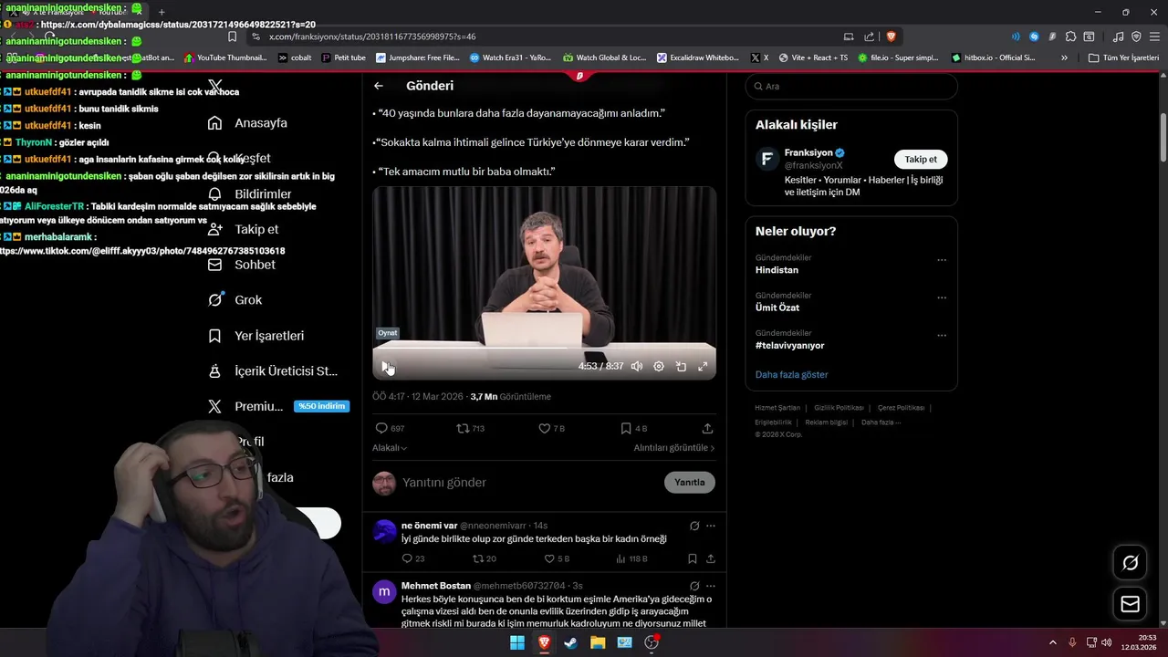The height and width of the screenshot is (657, 1168).
Task: Open Ümit Özat trending topic
Action: pyautogui.click(x=777, y=308)
